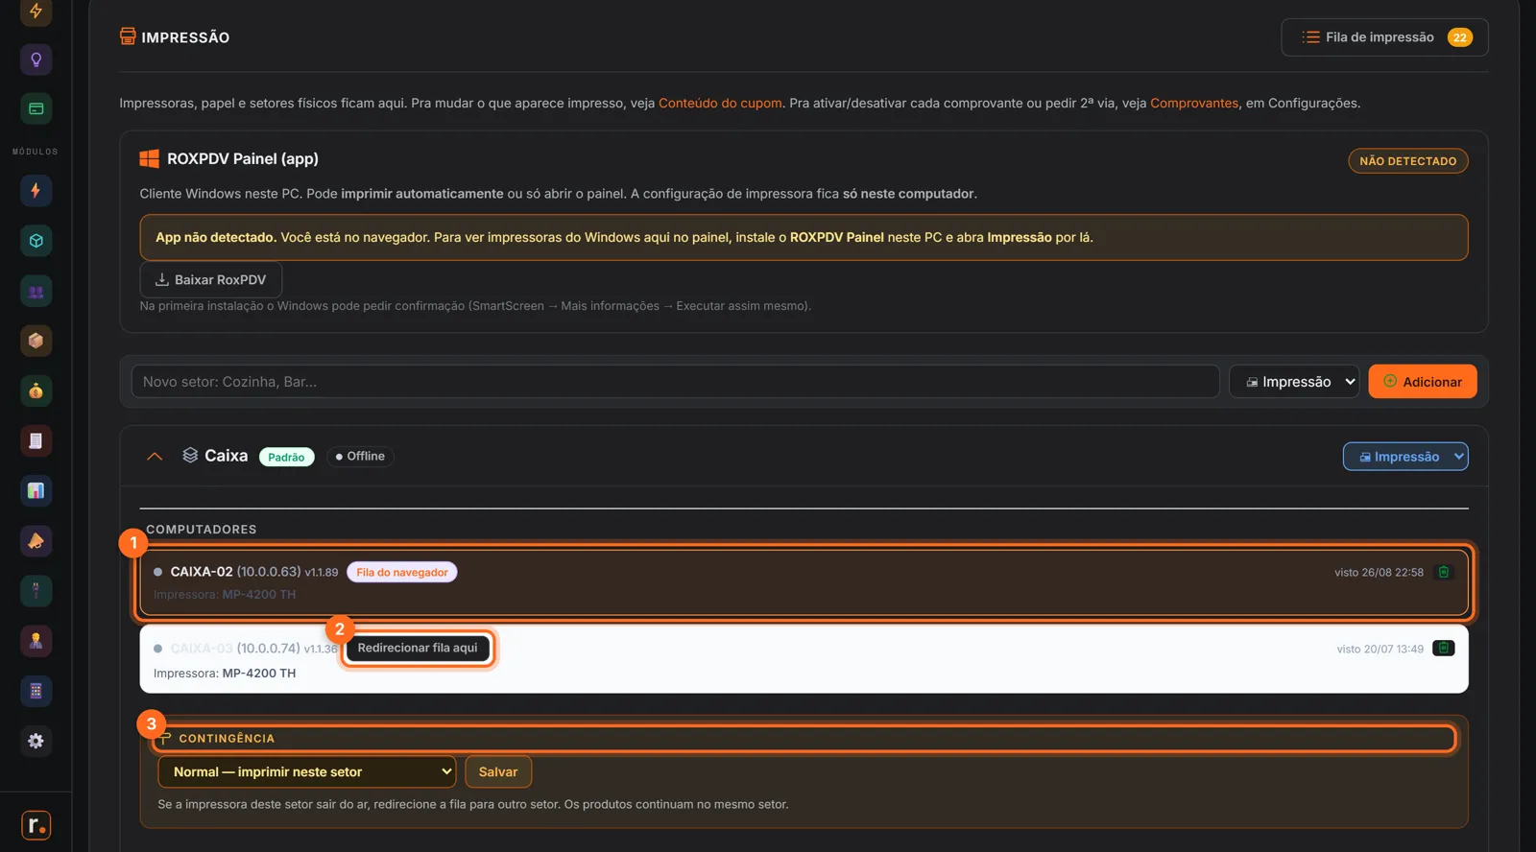Click the green trash icon on the 10.0.0.74 row
The width and height of the screenshot is (1536, 852).
click(x=1443, y=648)
